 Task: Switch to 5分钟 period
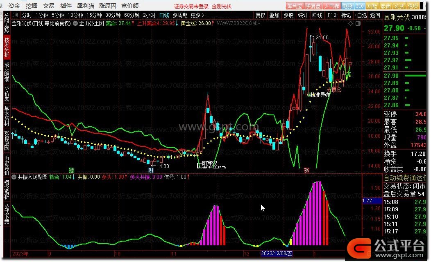[58, 15]
